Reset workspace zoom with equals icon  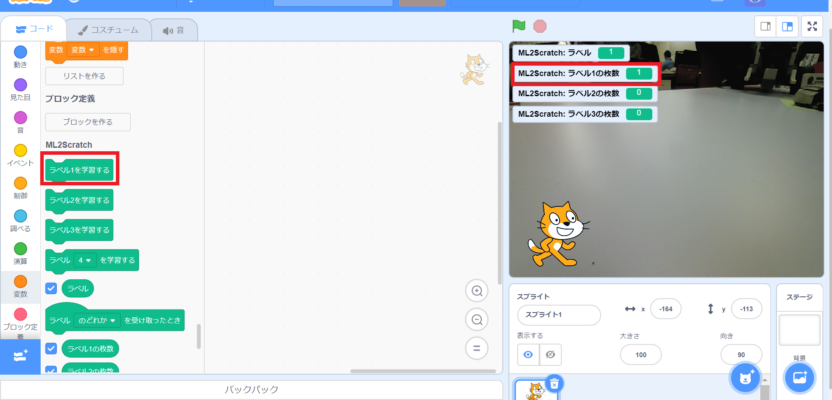tap(477, 348)
